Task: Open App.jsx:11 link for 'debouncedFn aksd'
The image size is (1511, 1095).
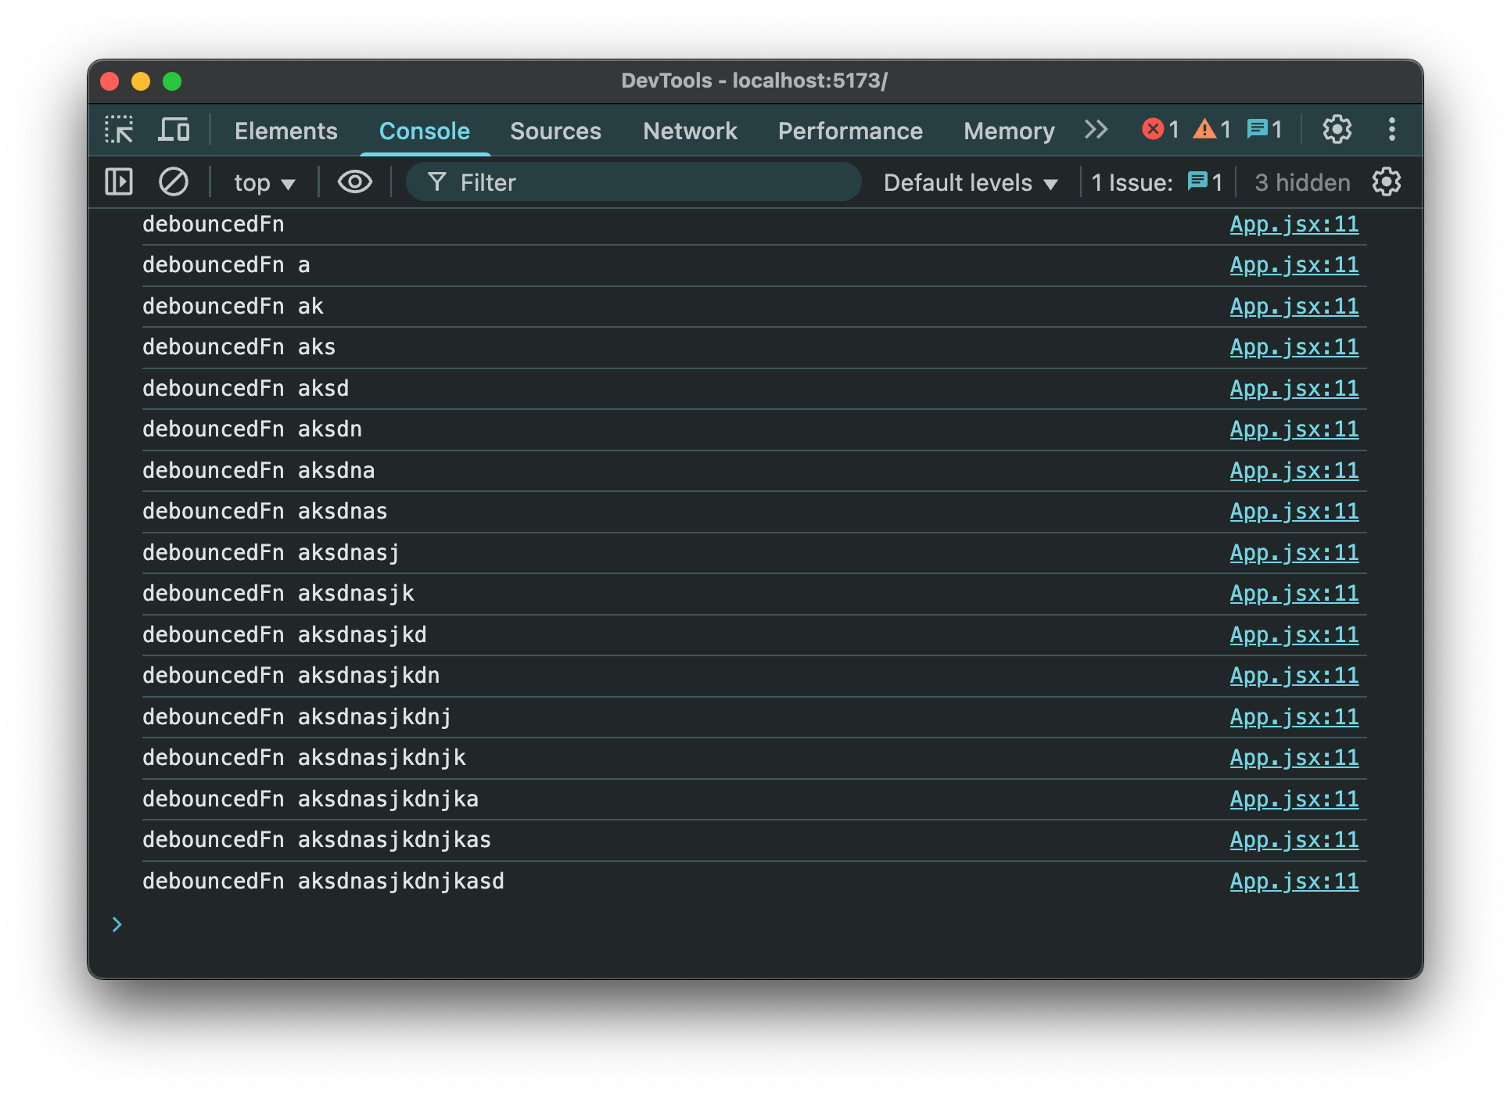Action: 1294,389
